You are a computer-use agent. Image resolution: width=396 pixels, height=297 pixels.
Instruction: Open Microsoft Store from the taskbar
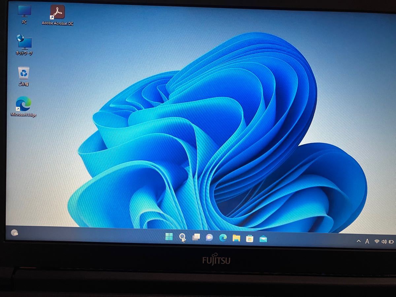click(250, 238)
